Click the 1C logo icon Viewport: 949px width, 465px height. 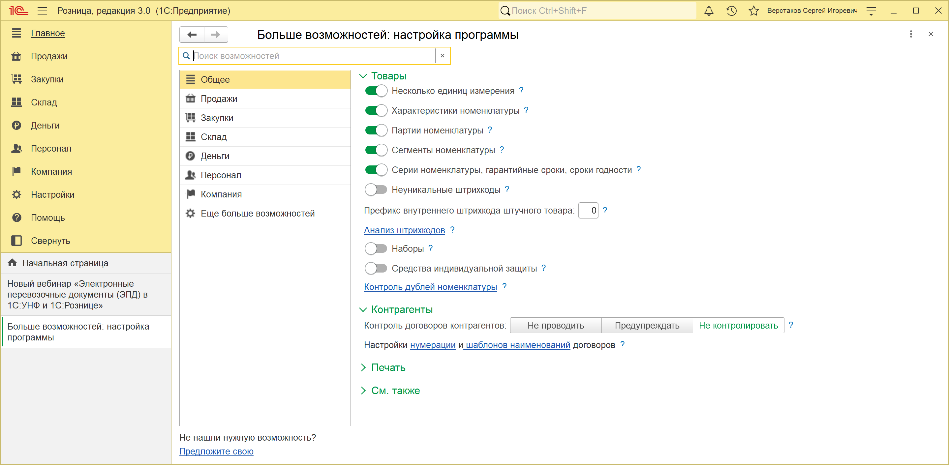(x=18, y=11)
